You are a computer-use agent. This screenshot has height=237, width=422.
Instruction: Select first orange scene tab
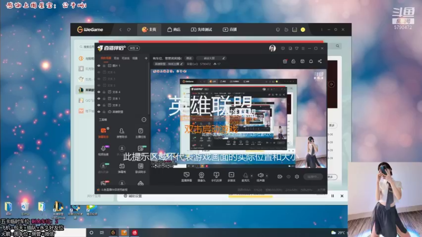coord(106,58)
